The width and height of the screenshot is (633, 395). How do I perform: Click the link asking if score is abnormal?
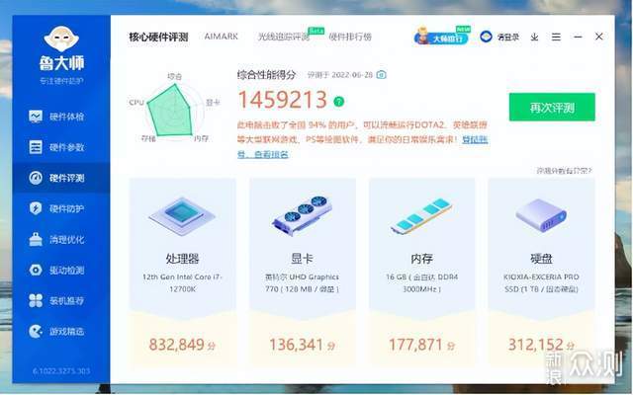[564, 171]
